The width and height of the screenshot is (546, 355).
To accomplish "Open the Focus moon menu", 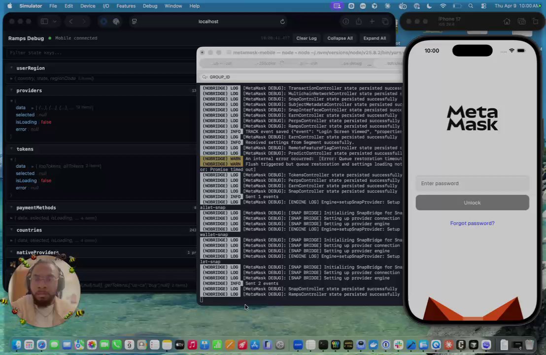I will (429, 6).
